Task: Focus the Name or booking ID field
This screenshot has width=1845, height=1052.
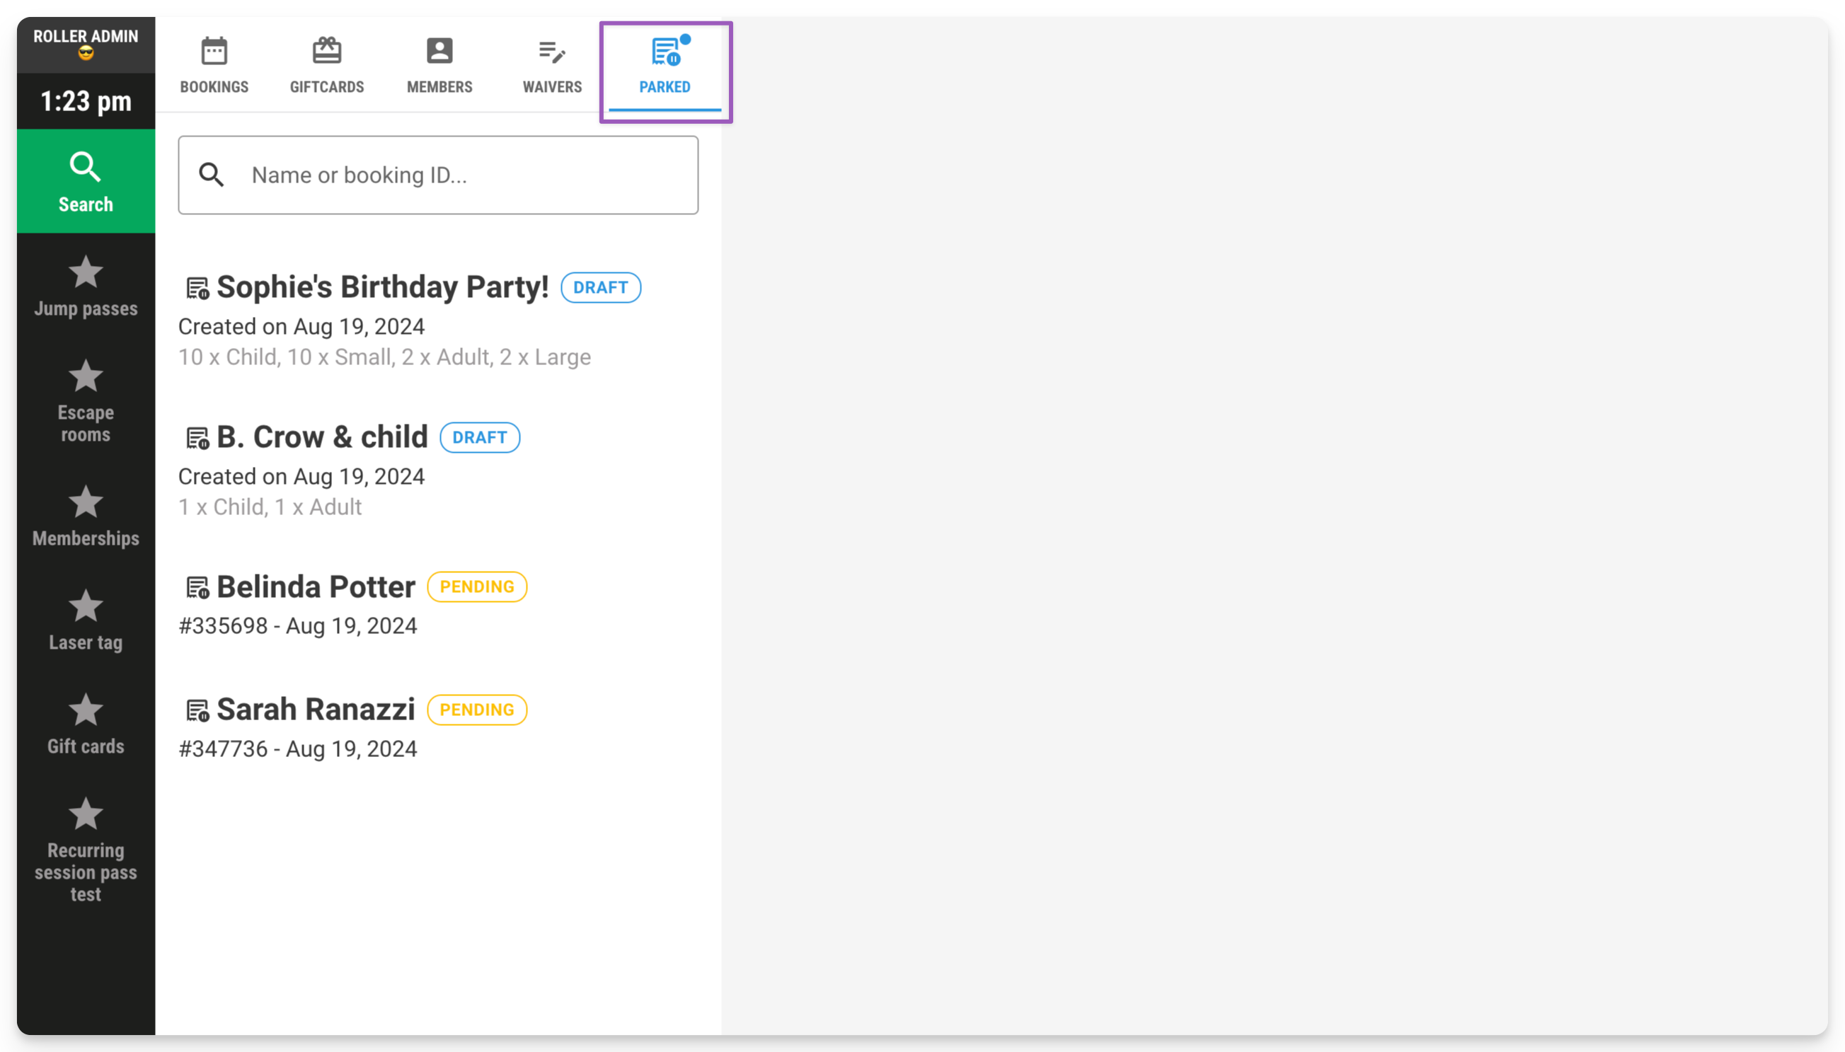Action: [438, 175]
